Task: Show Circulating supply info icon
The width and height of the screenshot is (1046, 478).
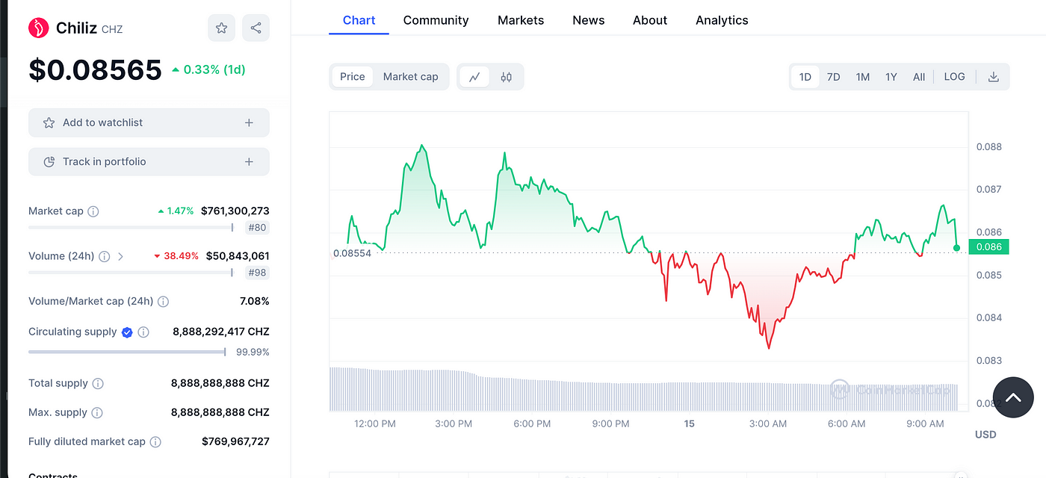Action: coord(143,332)
